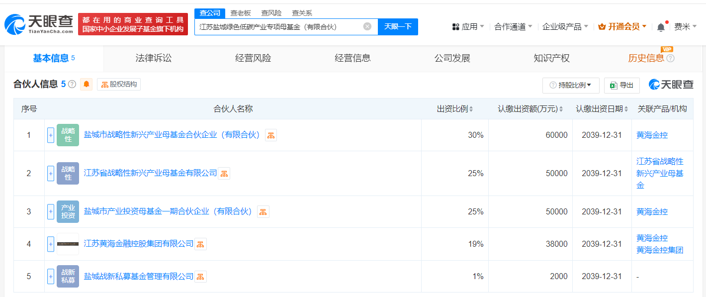Click the 战新私募 logo badge in row 5
The image size is (706, 297).
68,276
